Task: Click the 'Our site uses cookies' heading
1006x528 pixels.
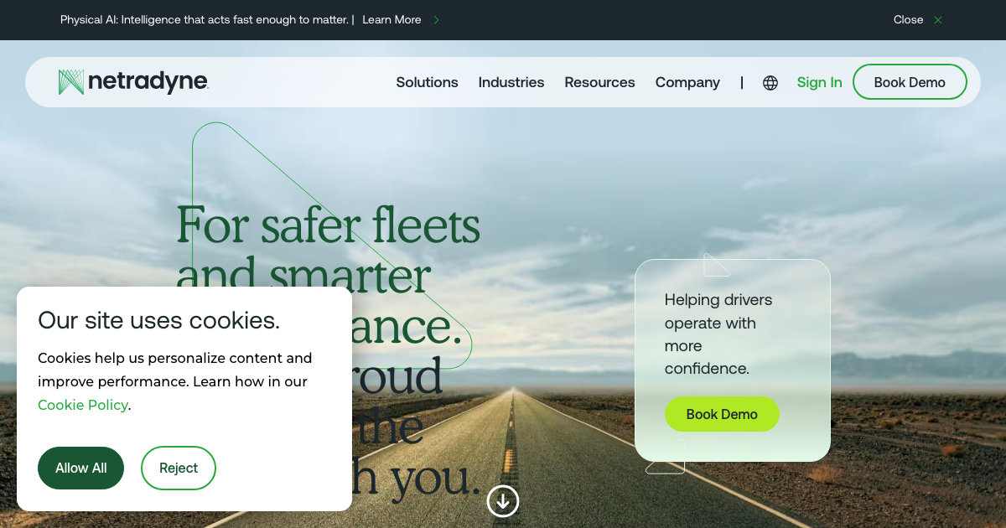Action: coord(159,320)
